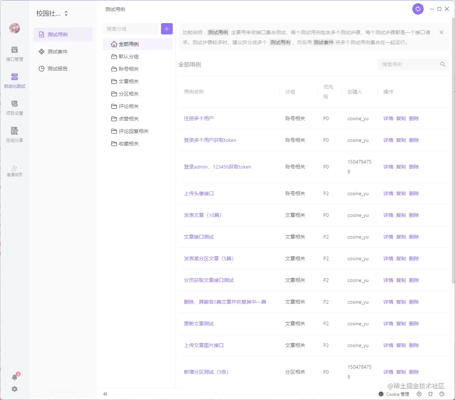Click the 邀请成员 icon
Image resolution: width=455 pixels, height=400 pixels.
click(15, 171)
